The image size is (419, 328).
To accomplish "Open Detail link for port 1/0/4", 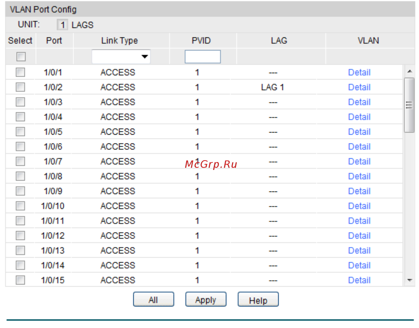I will pos(359,117).
